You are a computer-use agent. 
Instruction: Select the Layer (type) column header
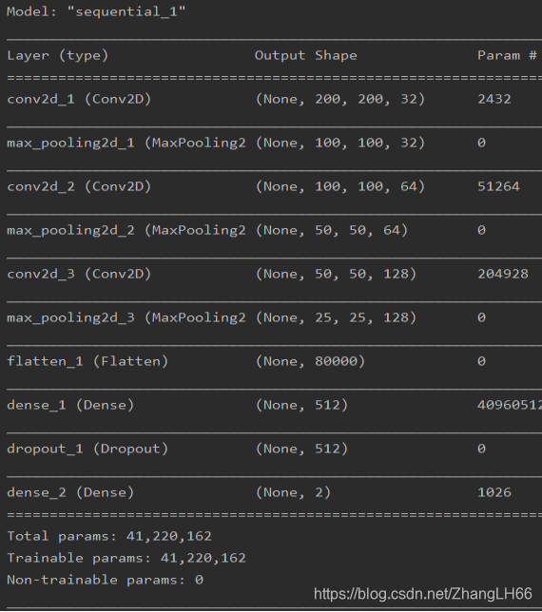pos(57,55)
